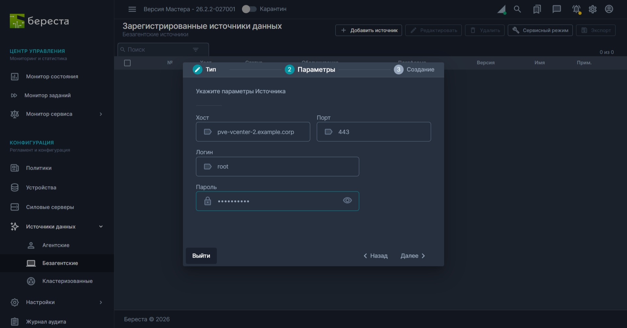The height and width of the screenshot is (328, 627).
Task: Open the chat messages icon
Action: click(x=556, y=9)
